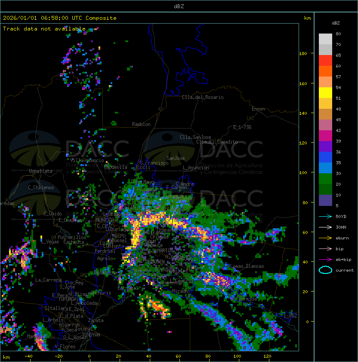Viewport: 358px width, 362px height.
Task: Click the 'E_1-736' map label
Action: click(242, 127)
